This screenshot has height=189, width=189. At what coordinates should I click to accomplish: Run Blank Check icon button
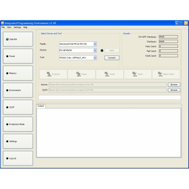pos(160,74)
